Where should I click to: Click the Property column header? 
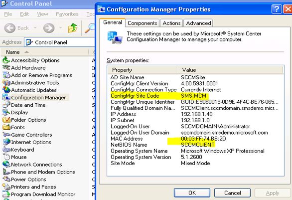tap(143, 70)
